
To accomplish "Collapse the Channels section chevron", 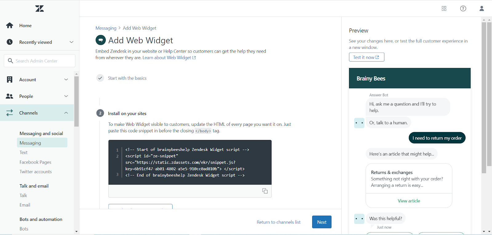I will click(x=66, y=113).
